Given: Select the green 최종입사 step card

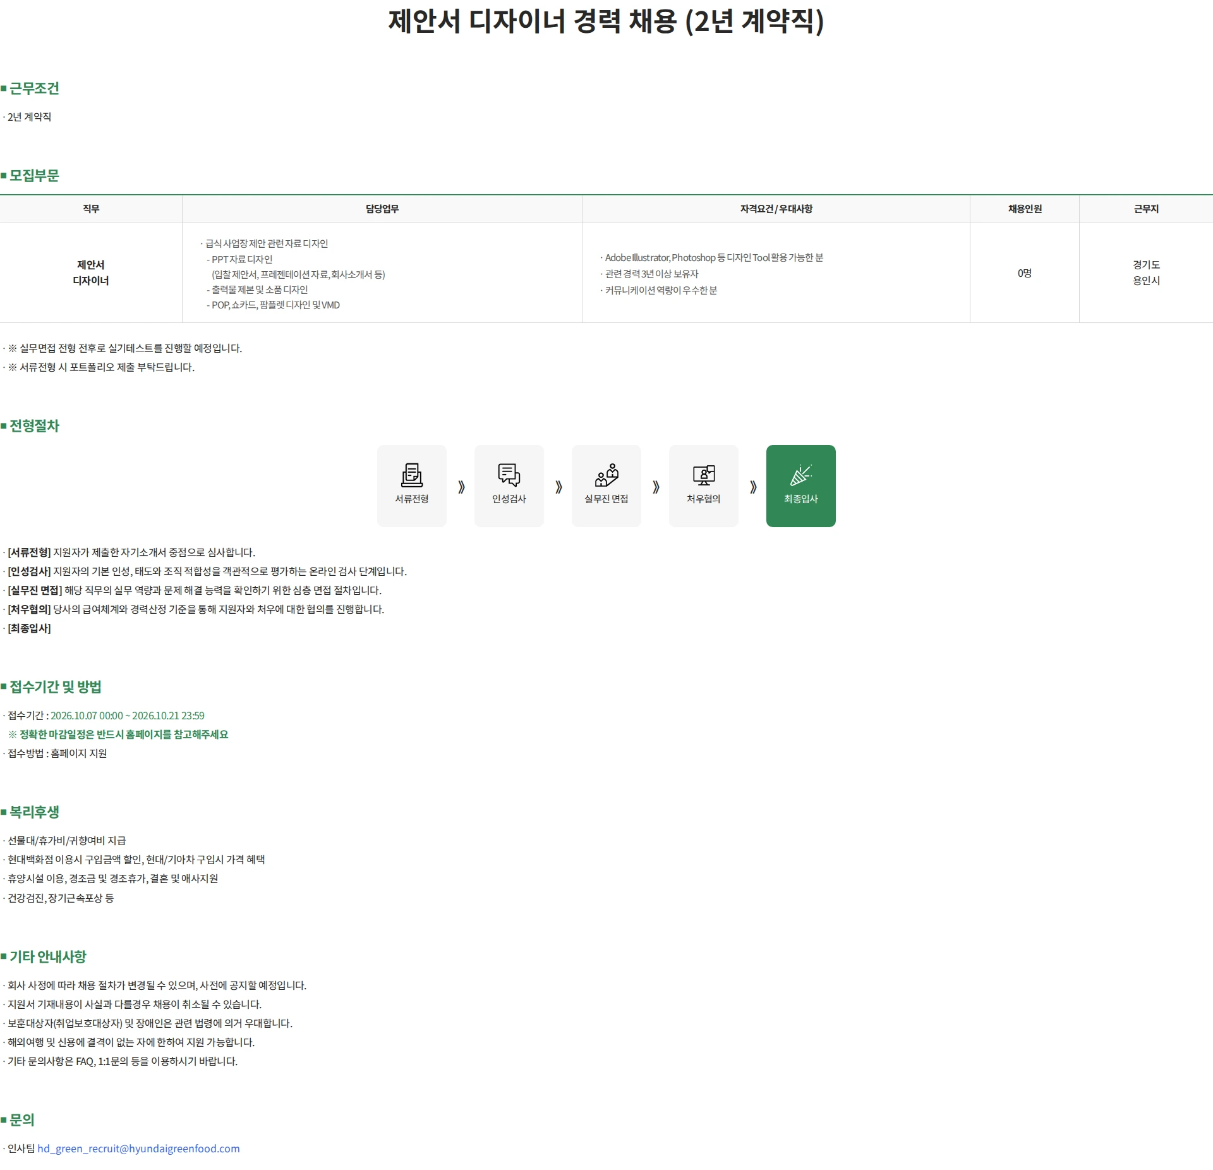Looking at the screenshot, I should click(x=801, y=485).
